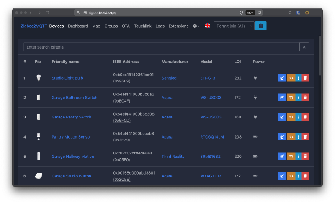This screenshot has width=335, height=203.
Task: Click the Permit join (All) button
Action: [230, 26]
